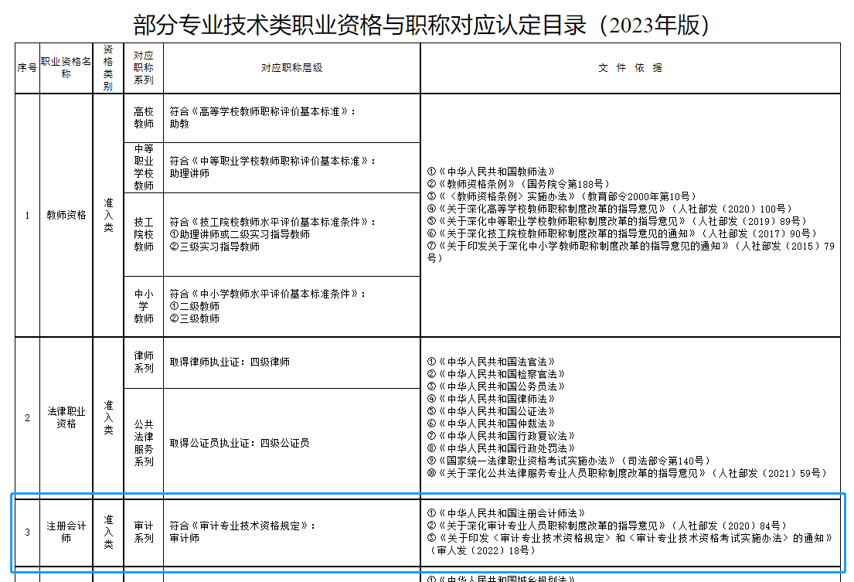Screen dimensions: 854x582
Task: Select the 中小学教师 series cell
Action: [144, 306]
